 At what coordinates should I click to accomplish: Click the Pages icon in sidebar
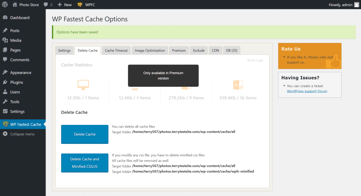(x=5, y=50)
